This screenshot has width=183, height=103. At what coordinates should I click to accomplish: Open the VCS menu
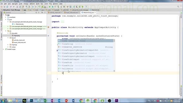pyautogui.click(x=50, y=4)
